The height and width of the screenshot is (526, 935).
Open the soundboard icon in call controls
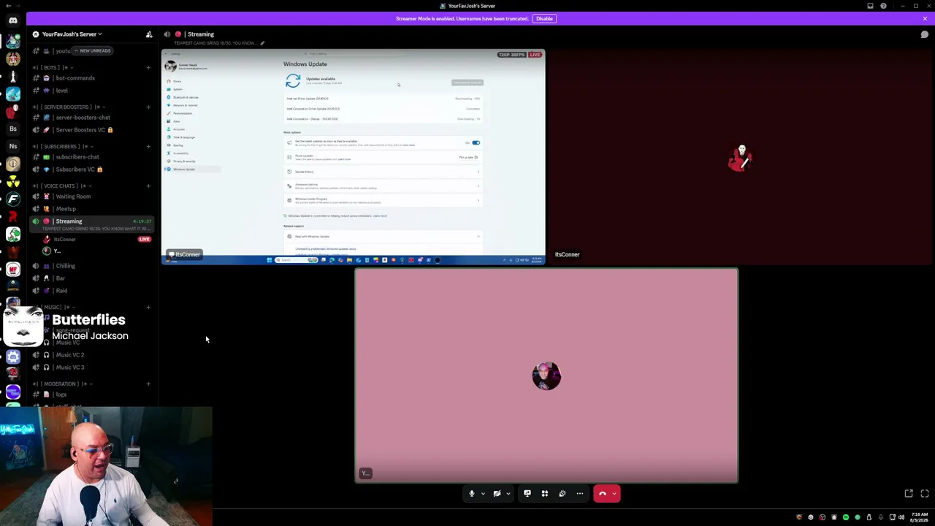point(562,494)
